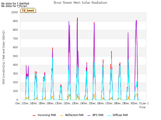Click the Dec 30 x-axis tick label

click(129, 103)
